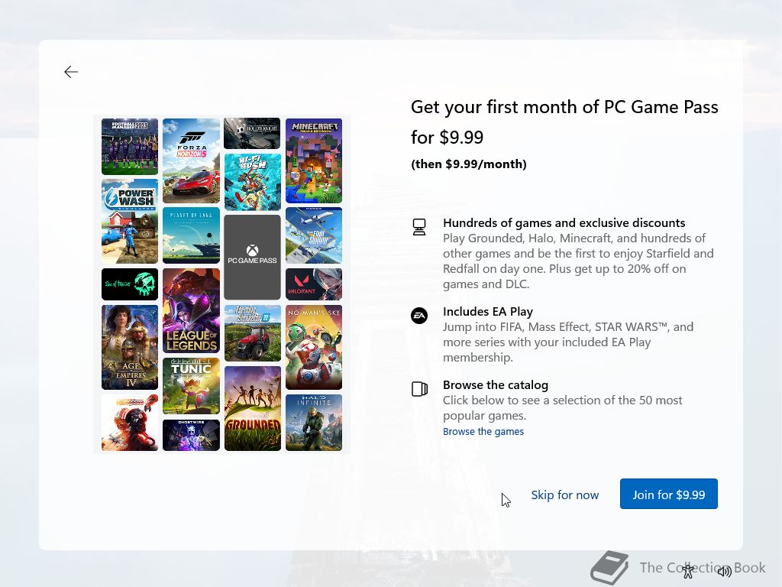Click the (then $9.99/month) text

click(x=469, y=164)
